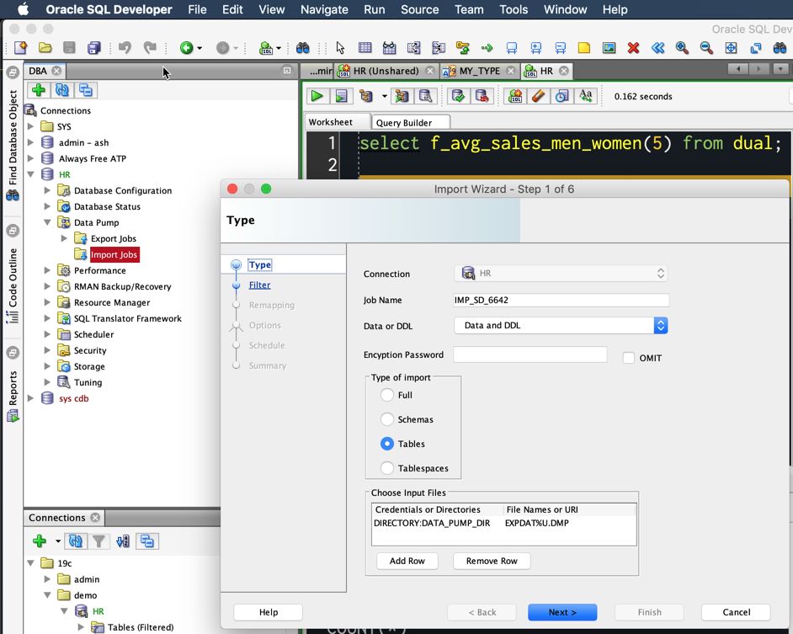Click the Code Outline sidebar icon
This screenshot has height=634, width=793.
coord(13,317)
